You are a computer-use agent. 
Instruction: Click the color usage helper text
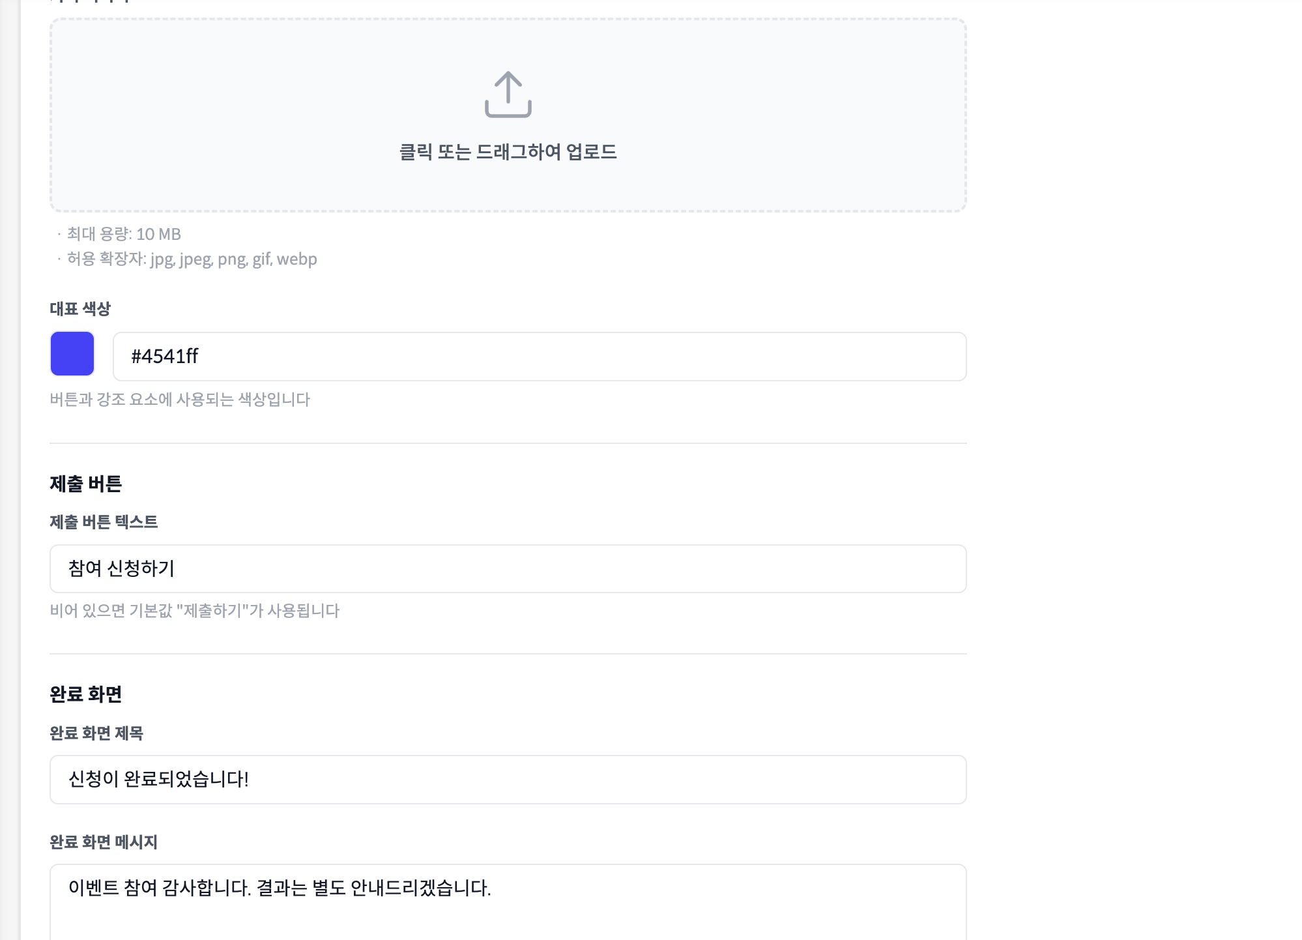[180, 399]
